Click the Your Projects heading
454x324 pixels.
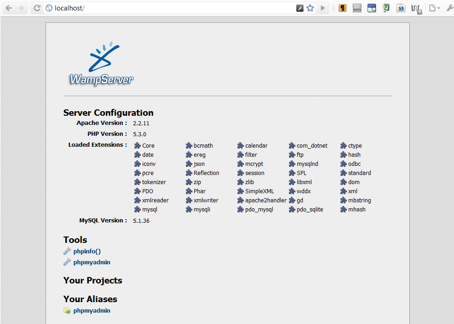pos(93,280)
